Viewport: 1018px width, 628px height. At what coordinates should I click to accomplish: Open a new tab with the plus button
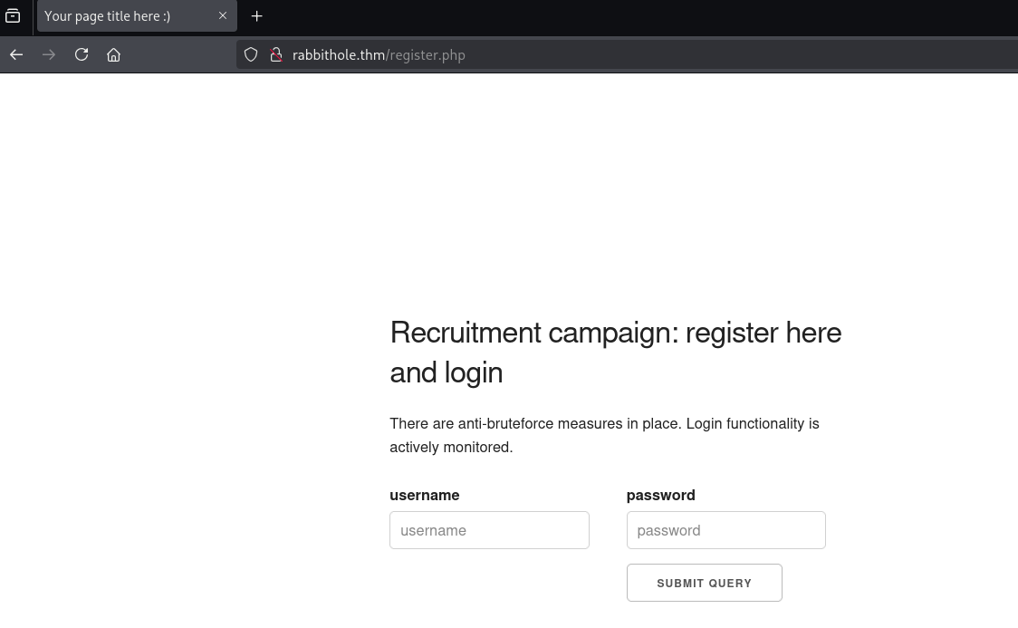[257, 16]
